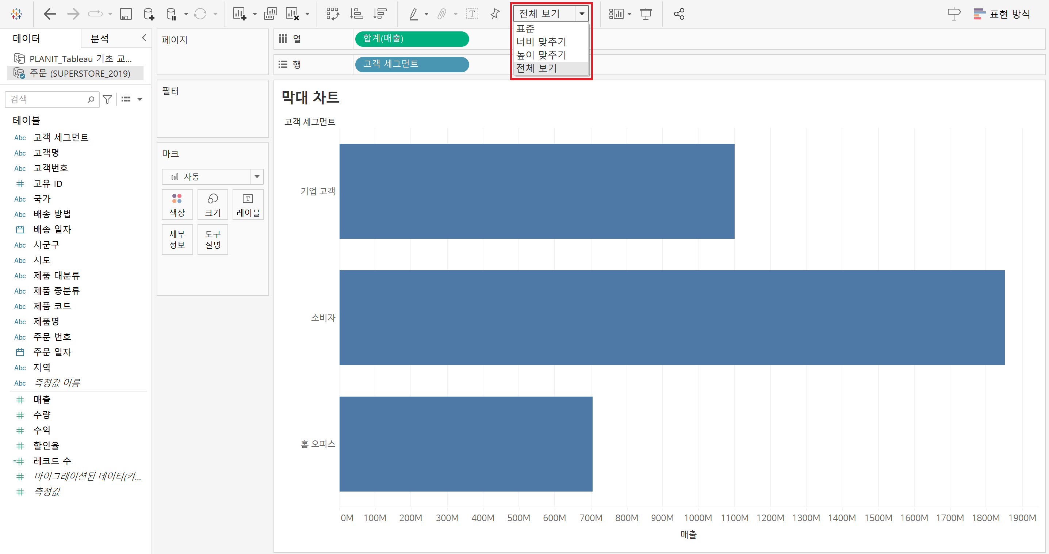Switch to the 분석 tab
1049x554 pixels.
[99, 39]
